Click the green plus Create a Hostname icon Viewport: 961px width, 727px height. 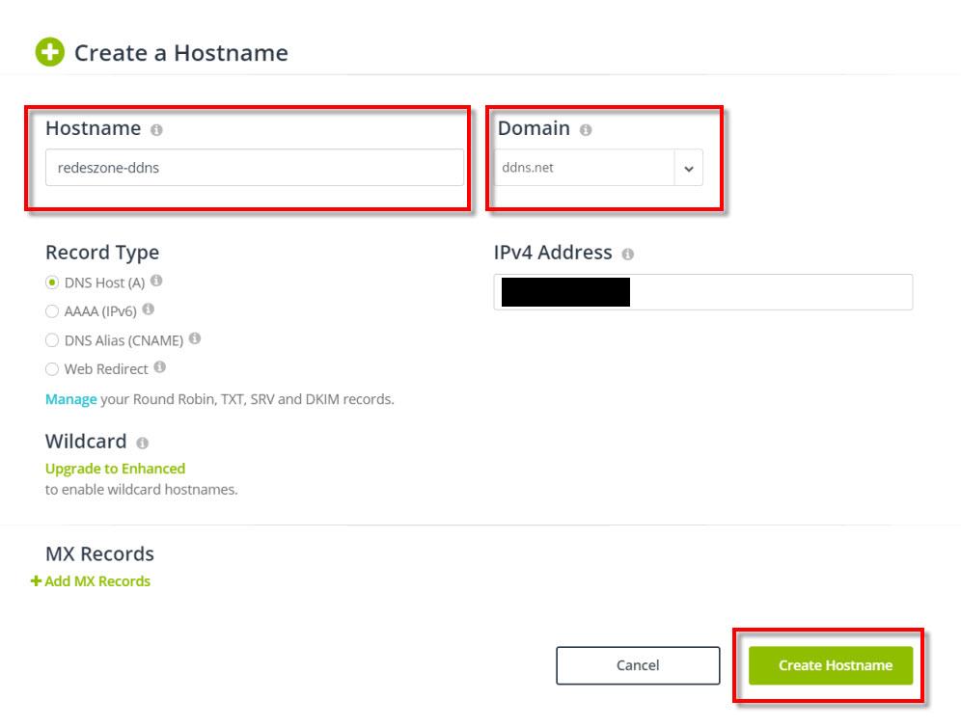[49, 52]
